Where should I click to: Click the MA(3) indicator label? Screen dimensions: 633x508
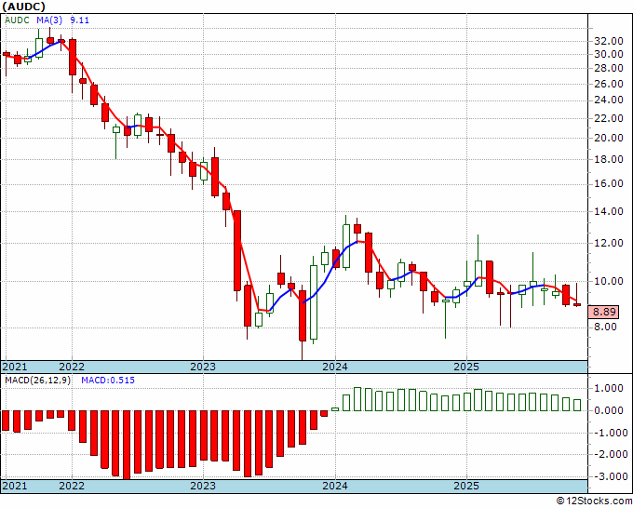pos(49,20)
